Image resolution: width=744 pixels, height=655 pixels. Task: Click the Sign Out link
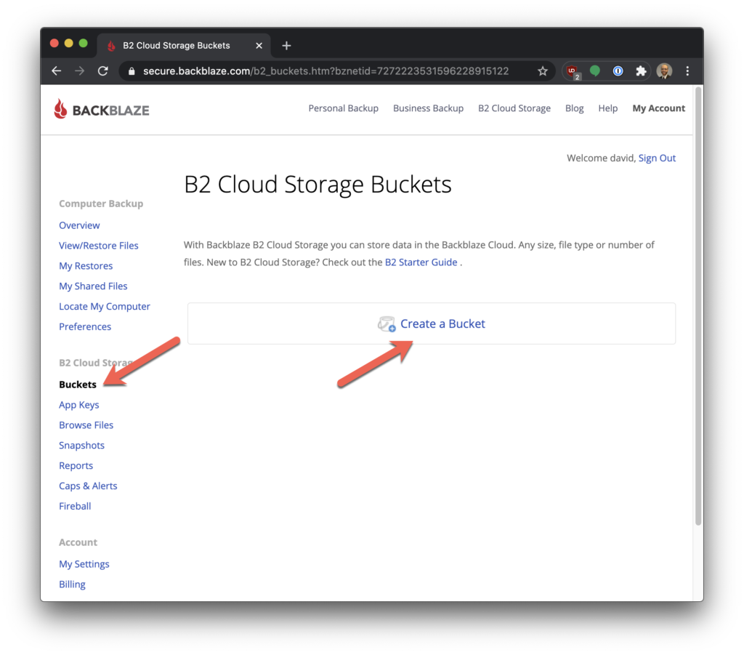[x=657, y=158]
